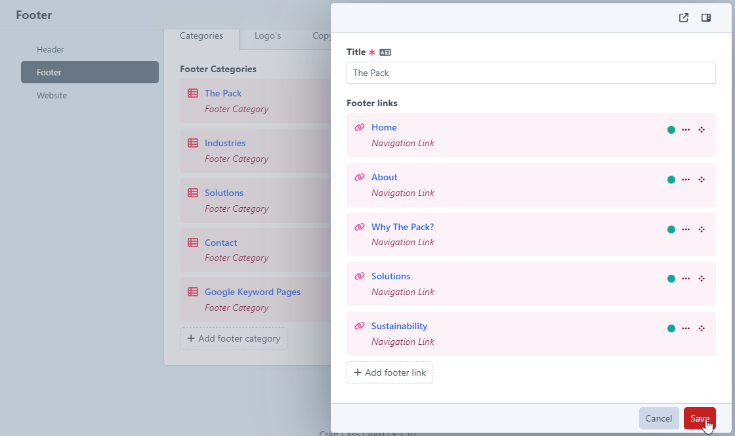The height and width of the screenshot is (436, 735).
Task: Click Add footer link button
Action: click(390, 372)
